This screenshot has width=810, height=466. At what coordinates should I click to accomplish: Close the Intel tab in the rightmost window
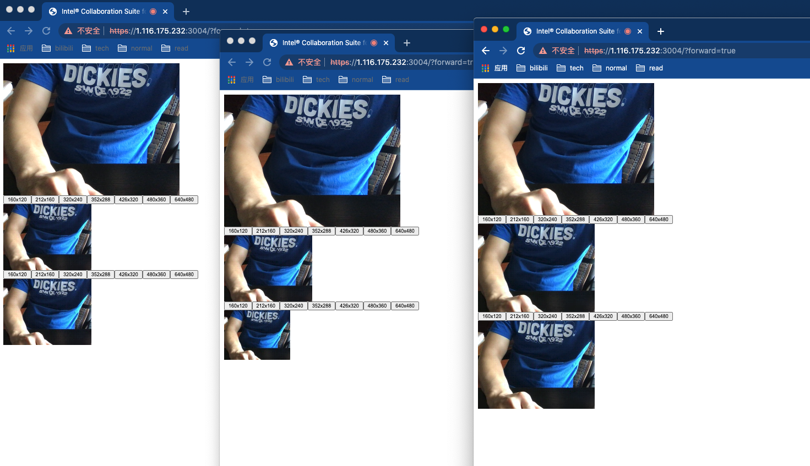point(640,31)
